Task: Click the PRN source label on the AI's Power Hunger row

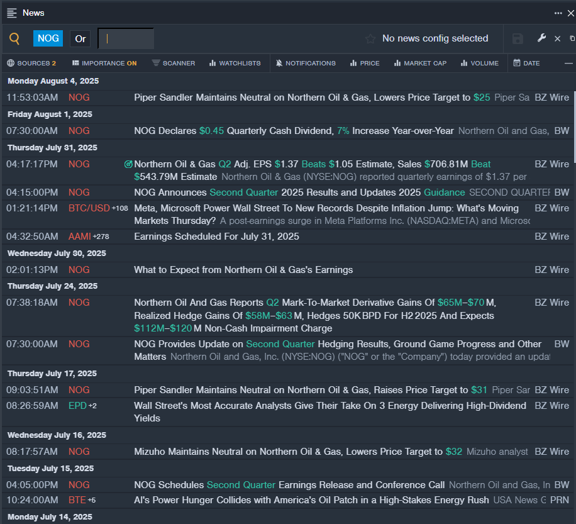Action: pos(559,501)
